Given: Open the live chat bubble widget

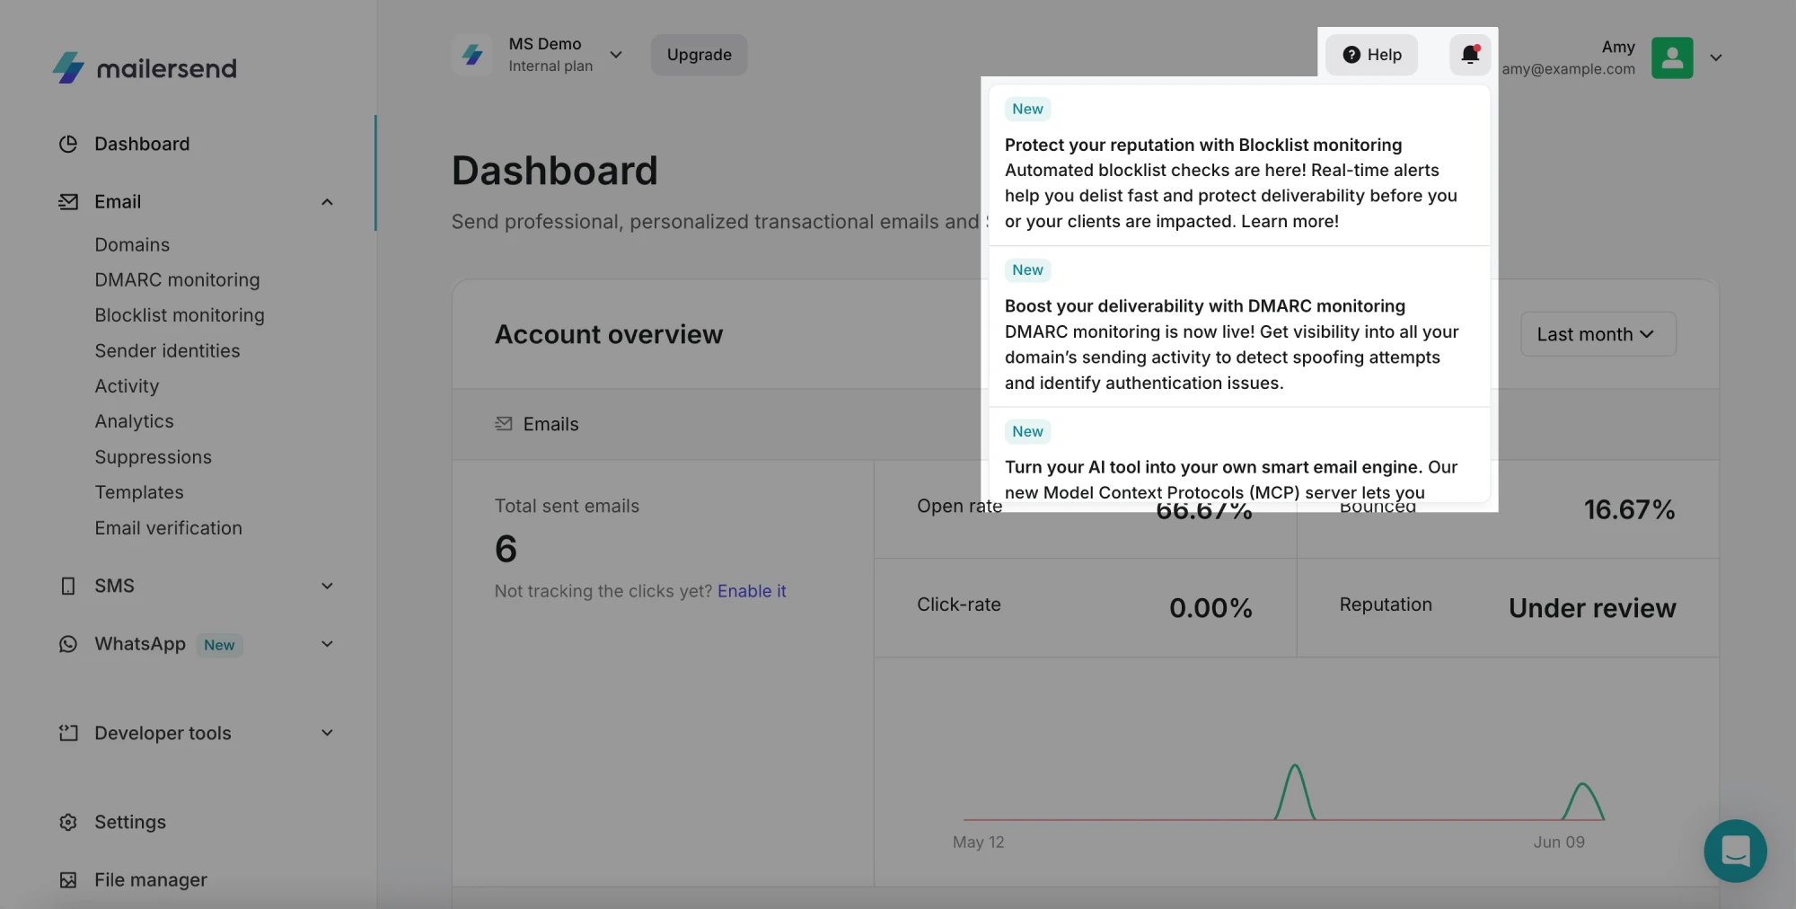Looking at the screenshot, I should pyautogui.click(x=1735, y=851).
